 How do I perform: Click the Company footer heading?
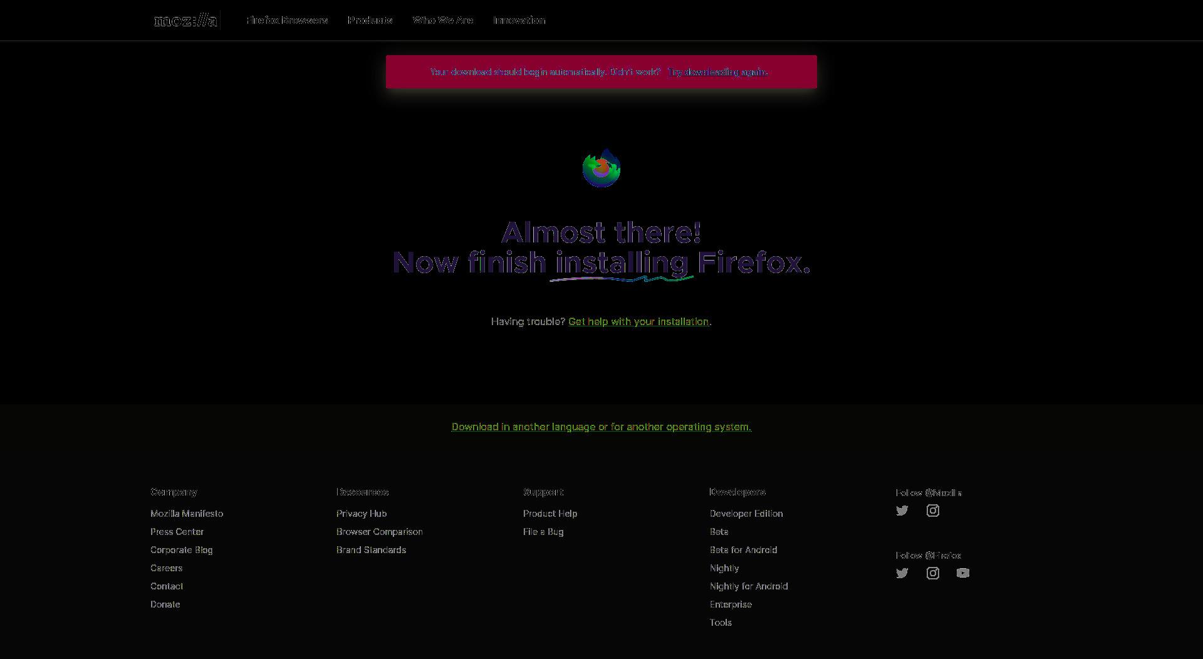point(174,492)
